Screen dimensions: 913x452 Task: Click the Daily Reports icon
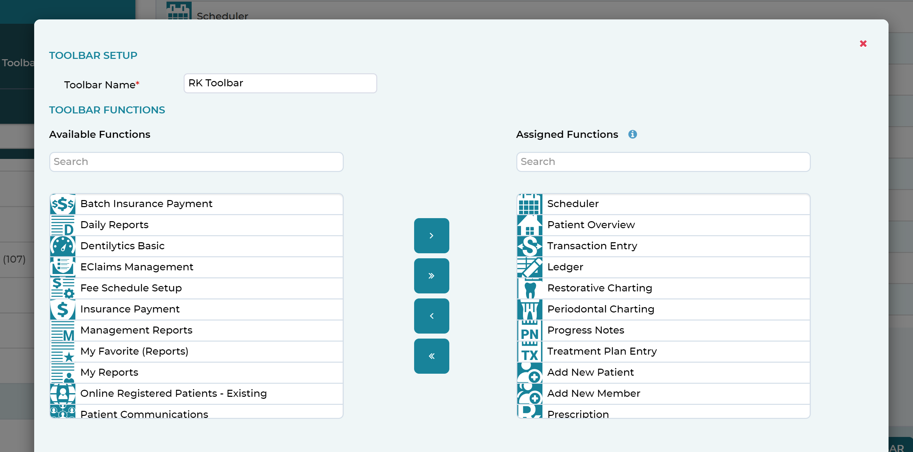(63, 225)
